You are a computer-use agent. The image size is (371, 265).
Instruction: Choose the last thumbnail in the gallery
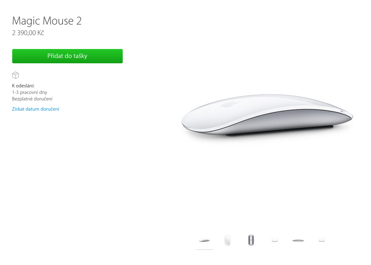pyautogui.click(x=322, y=240)
